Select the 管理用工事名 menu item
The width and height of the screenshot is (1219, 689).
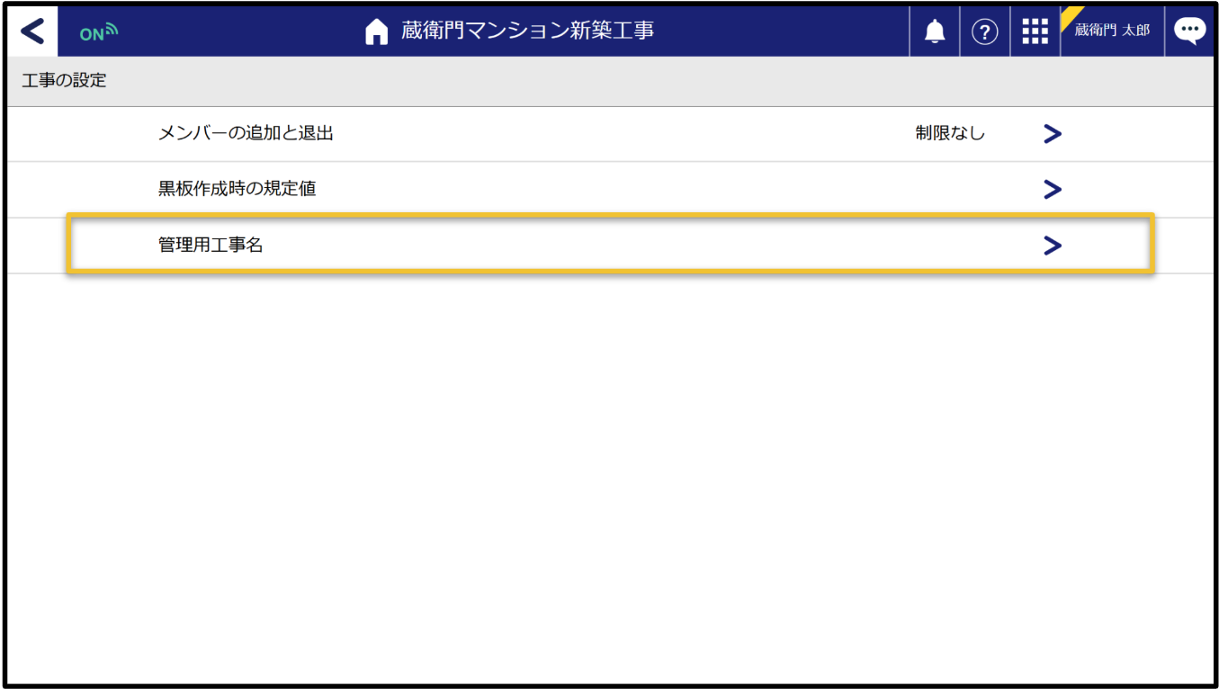point(211,245)
